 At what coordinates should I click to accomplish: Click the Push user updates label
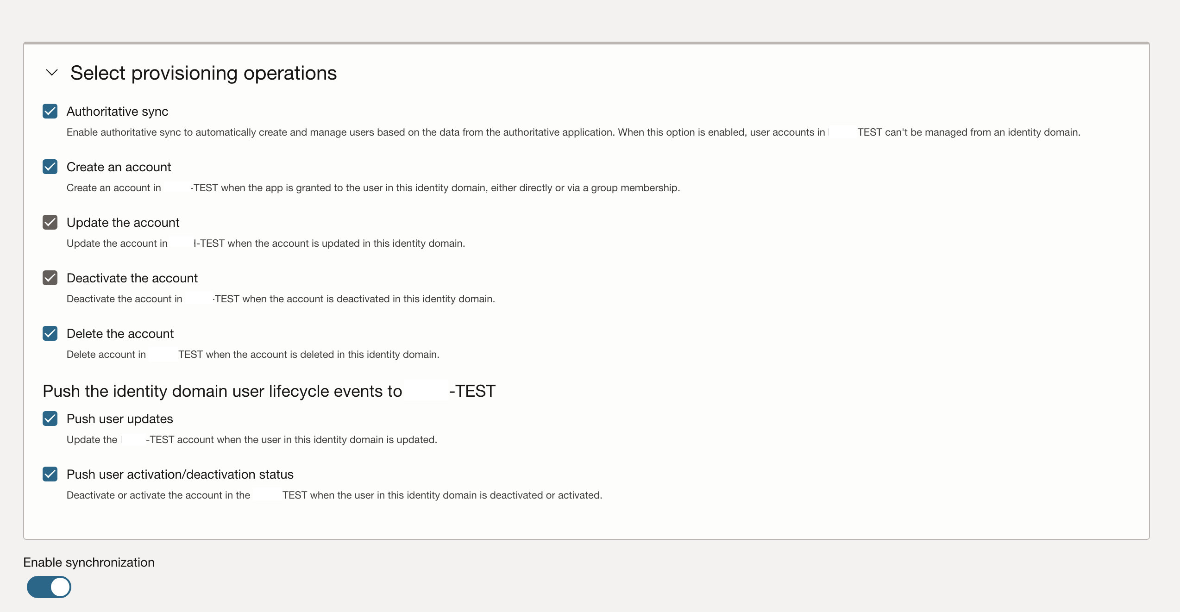[x=119, y=418]
